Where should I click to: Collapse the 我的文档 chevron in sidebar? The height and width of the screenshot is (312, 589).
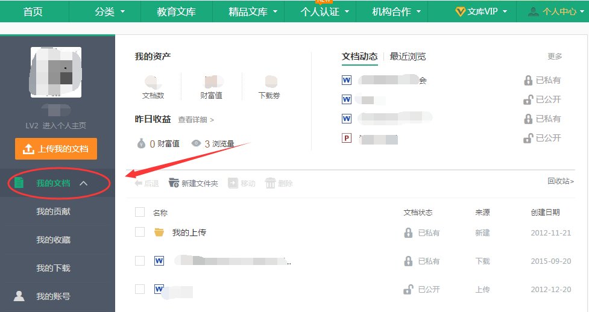(84, 183)
